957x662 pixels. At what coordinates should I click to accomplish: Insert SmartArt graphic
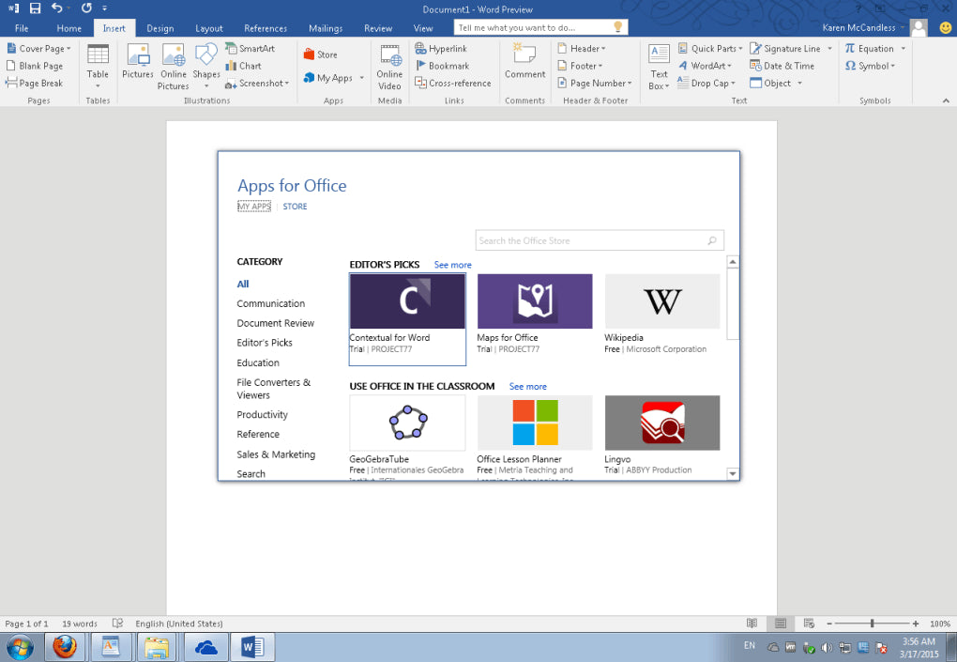251,48
